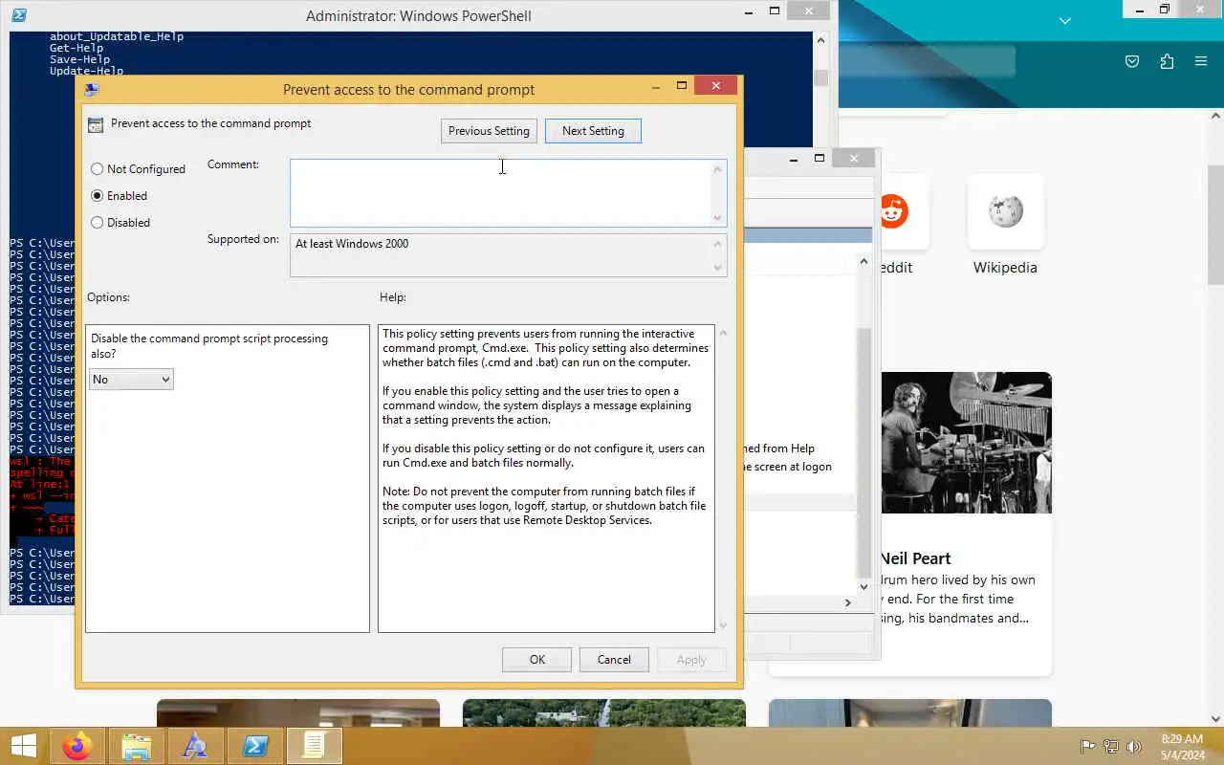The width and height of the screenshot is (1224, 765).
Task: Click the Update-Help line in PowerShell
Action: click(86, 71)
